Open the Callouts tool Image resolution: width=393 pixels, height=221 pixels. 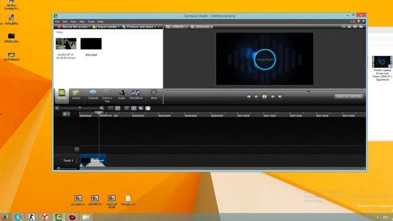(93, 95)
